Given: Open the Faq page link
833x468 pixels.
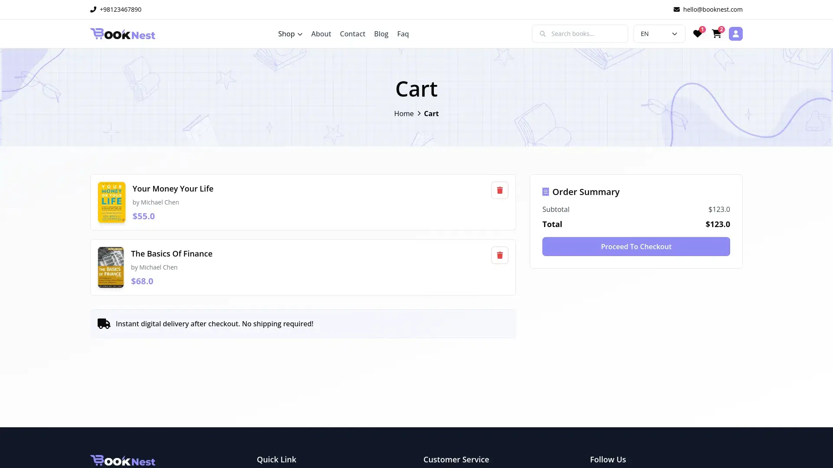Looking at the screenshot, I should pyautogui.click(x=403, y=34).
